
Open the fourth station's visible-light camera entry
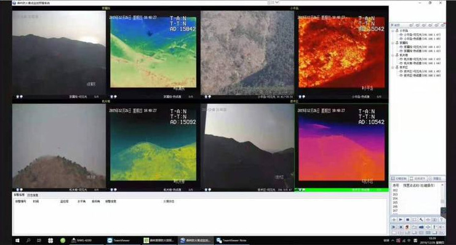tap(420, 71)
